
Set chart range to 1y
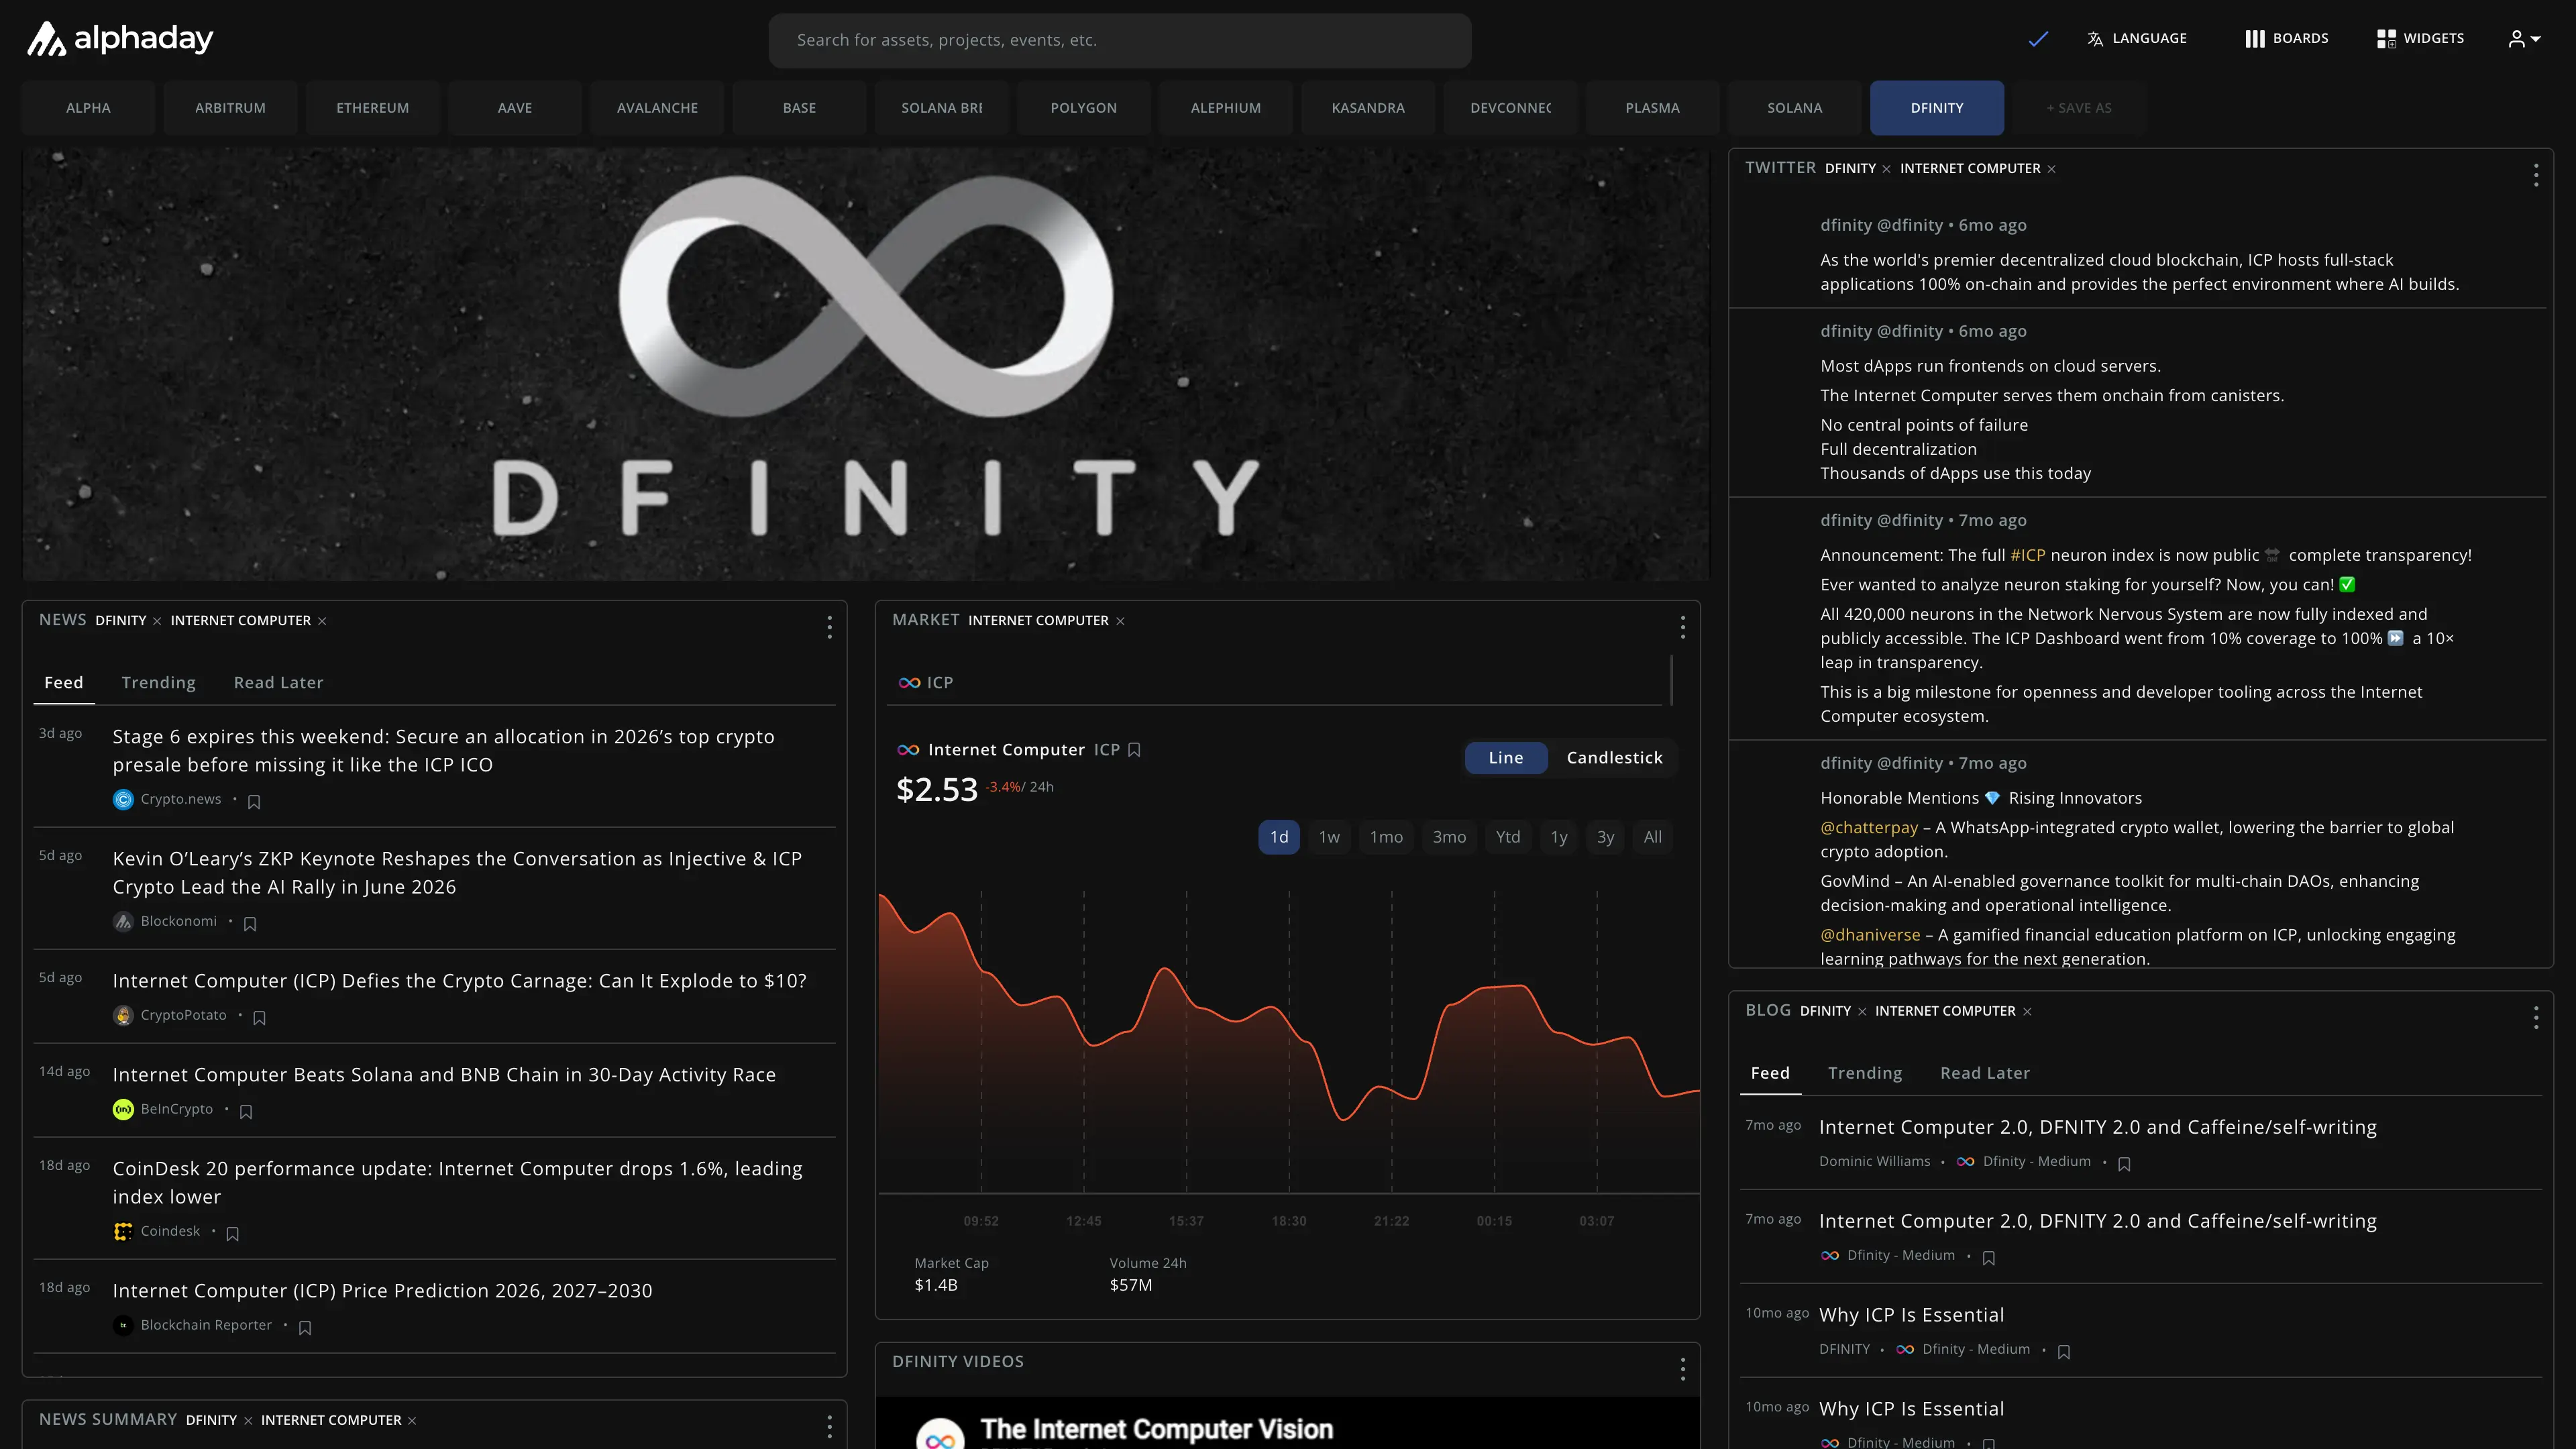click(1559, 837)
